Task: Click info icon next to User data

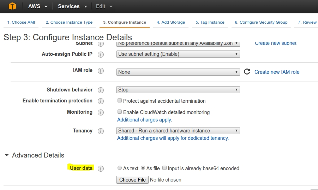Action: (101, 168)
